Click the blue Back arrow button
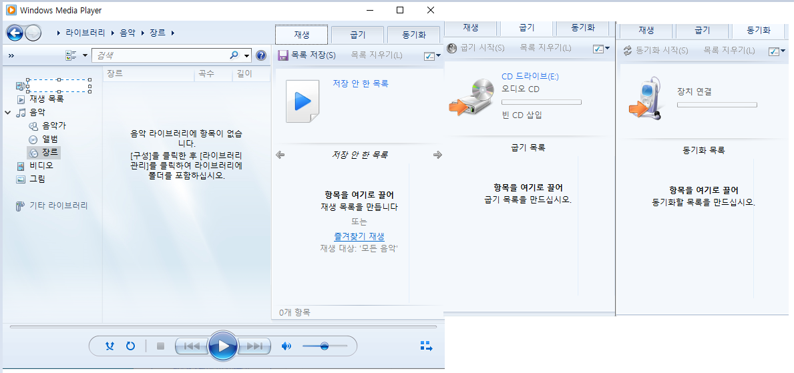 (15, 33)
